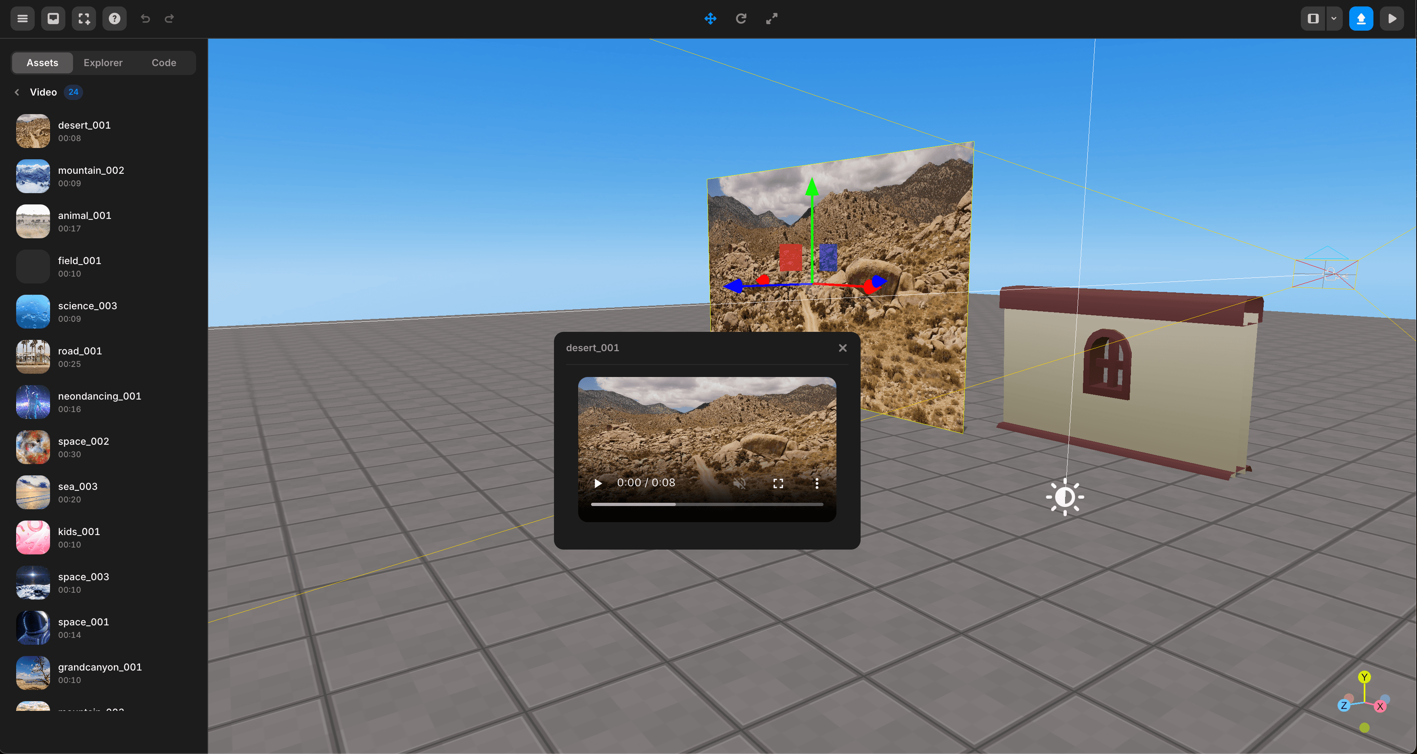
Task: Align view to the Z axis
Action: 1344,706
